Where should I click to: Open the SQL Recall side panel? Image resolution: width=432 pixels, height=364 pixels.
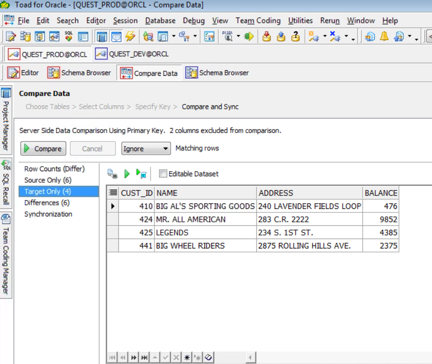(6, 183)
